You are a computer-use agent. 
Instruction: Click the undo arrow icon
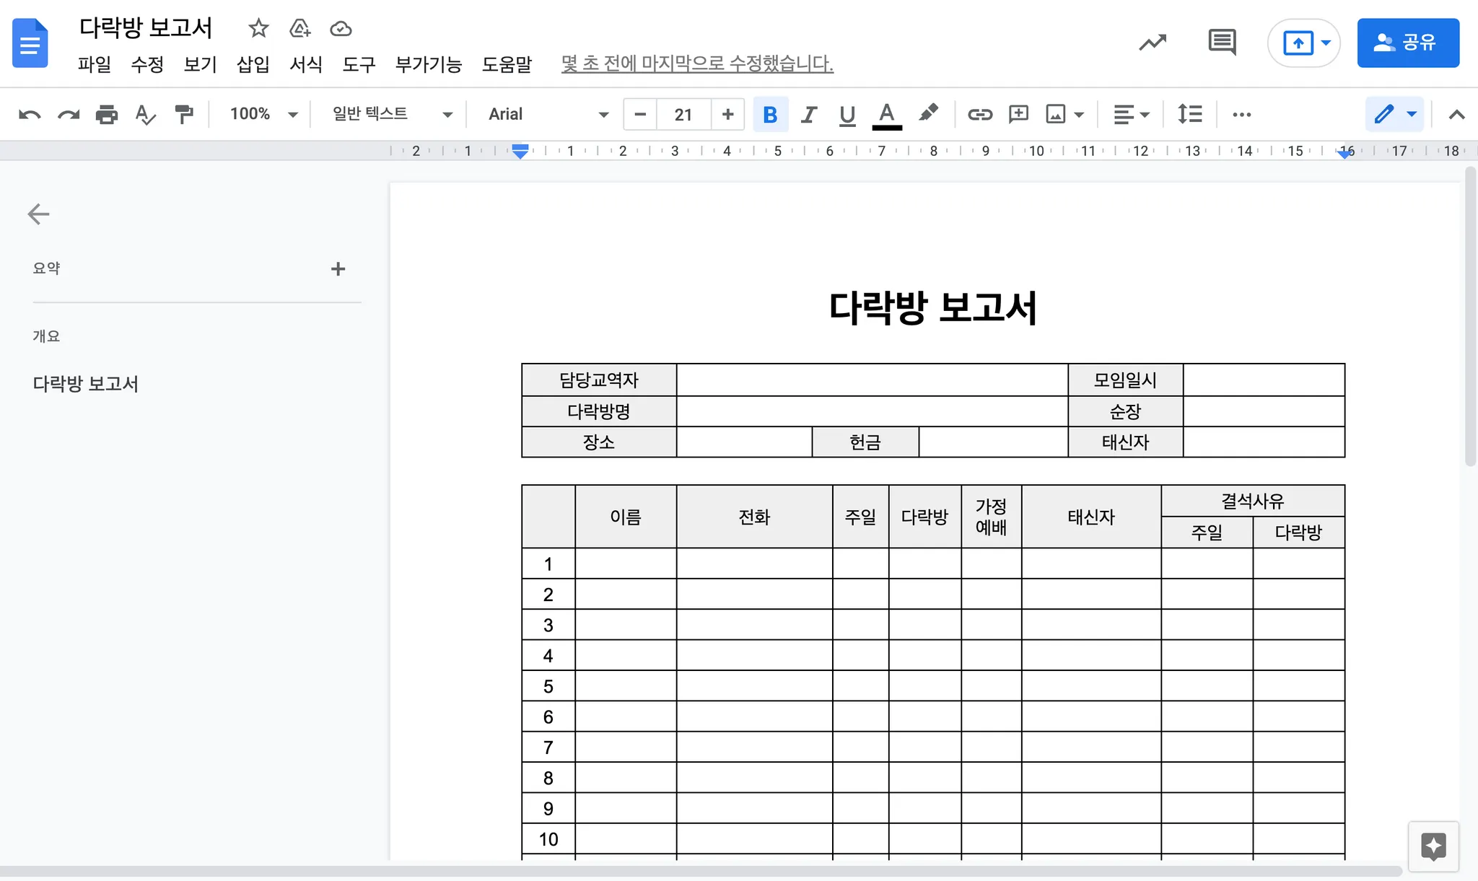(x=30, y=114)
